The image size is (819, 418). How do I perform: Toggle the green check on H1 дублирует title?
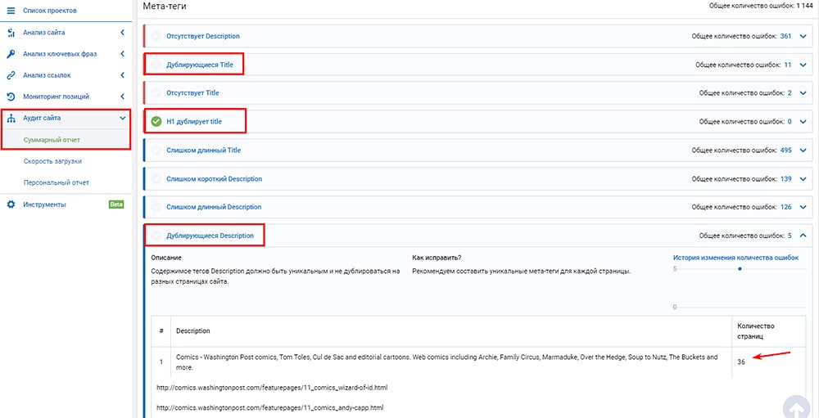[x=156, y=122]
